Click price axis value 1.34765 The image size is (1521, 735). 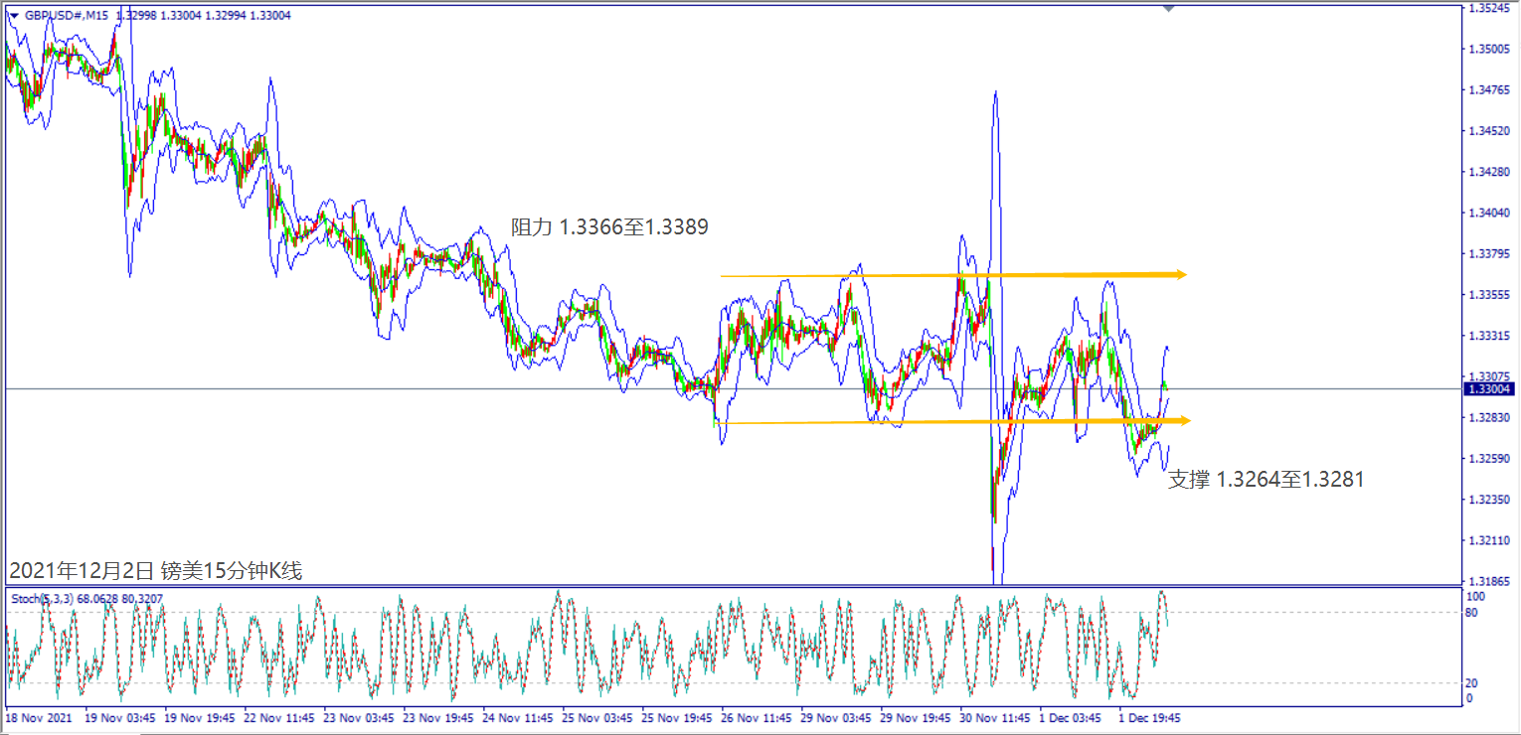click(1489, 90)
